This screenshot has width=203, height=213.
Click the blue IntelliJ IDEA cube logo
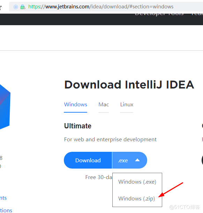pos(5,107)
